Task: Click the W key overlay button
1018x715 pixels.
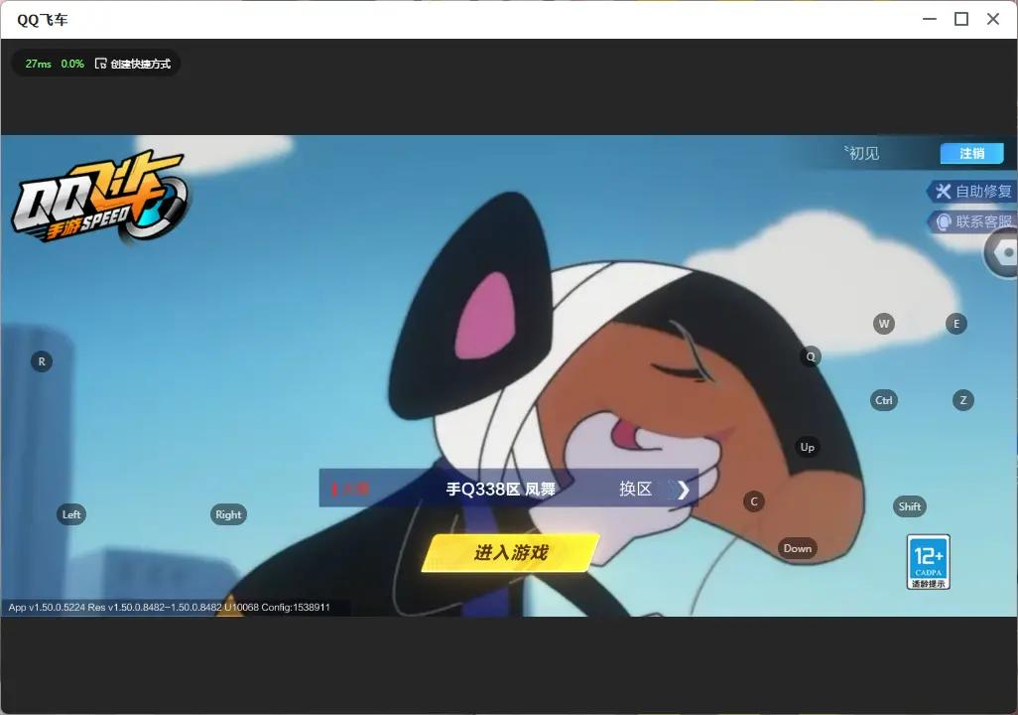Action: click(884, 323)
